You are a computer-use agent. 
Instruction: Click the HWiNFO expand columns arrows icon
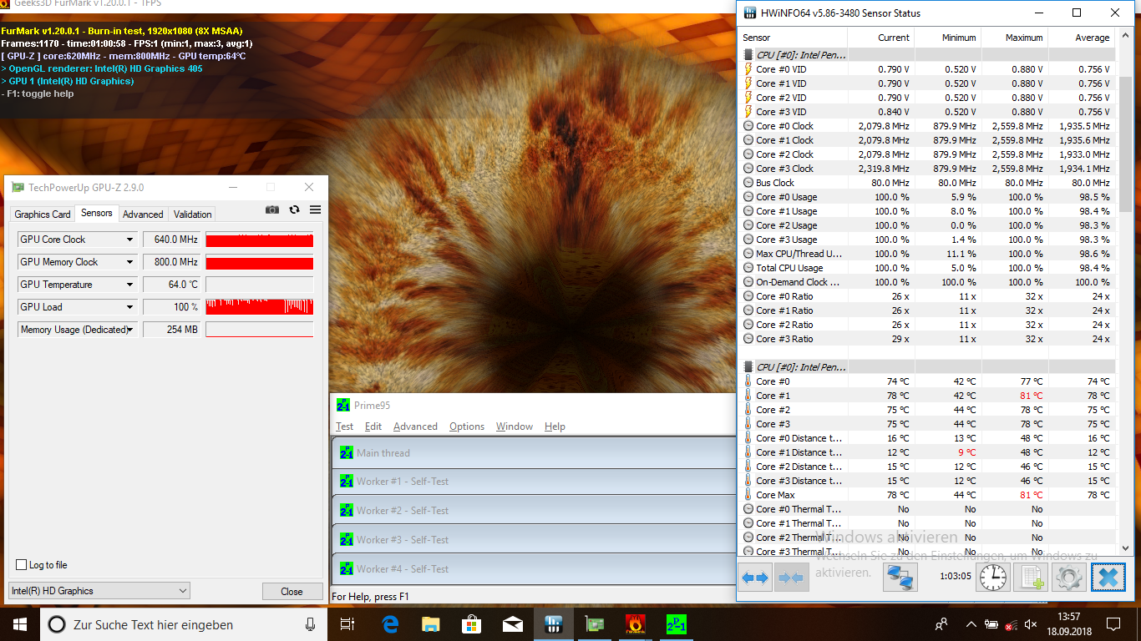[755, 577]
